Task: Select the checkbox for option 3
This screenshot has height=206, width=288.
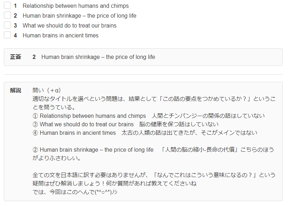Action: (x=7, y=25)
